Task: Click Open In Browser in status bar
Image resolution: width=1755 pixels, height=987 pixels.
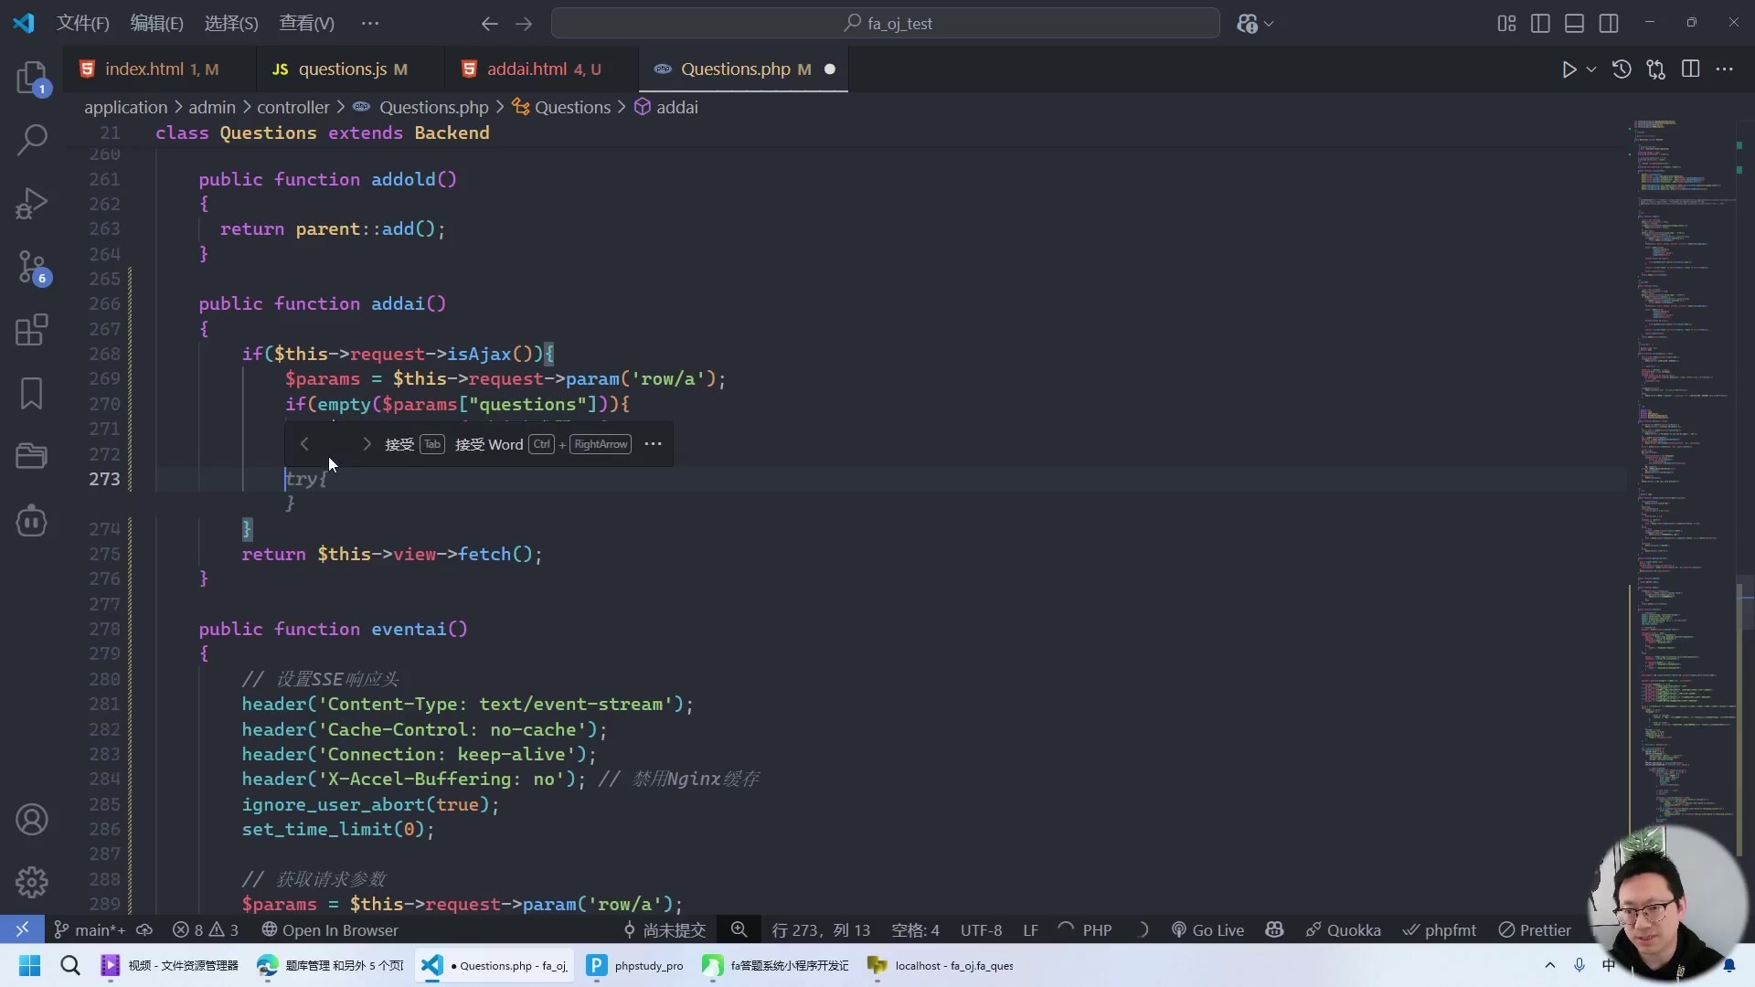Action: 330,930
